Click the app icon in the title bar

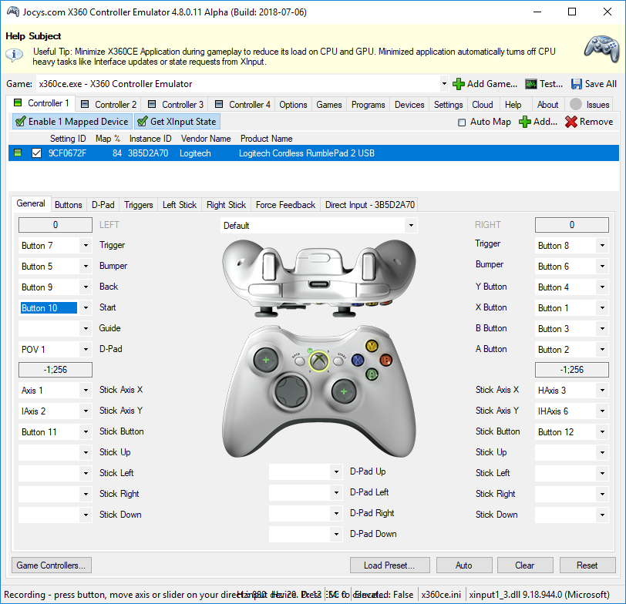pos(13,12)
